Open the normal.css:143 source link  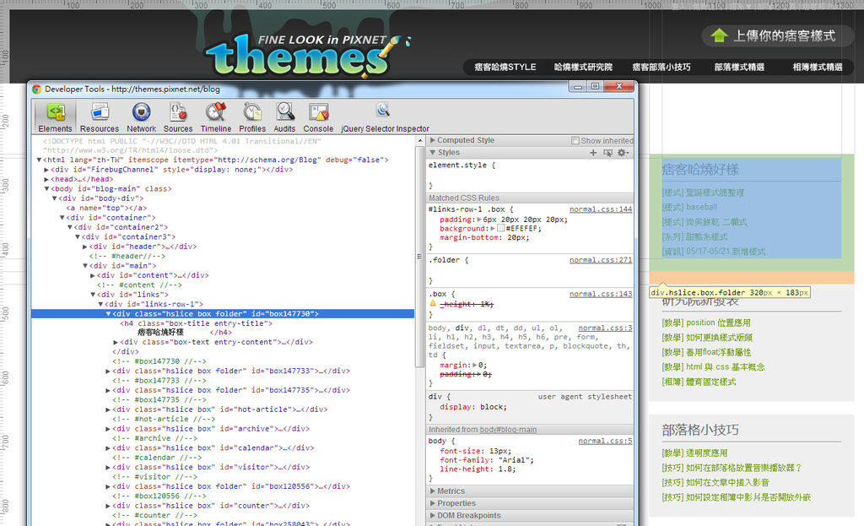point(601,294)
